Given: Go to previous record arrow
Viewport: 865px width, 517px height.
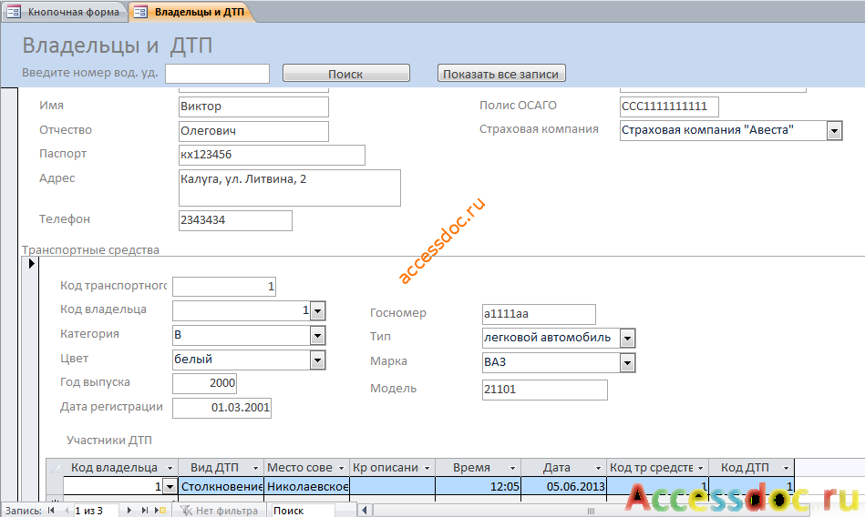Looking at the screenshot, I should pyautogui.click(x=67, y=511).
